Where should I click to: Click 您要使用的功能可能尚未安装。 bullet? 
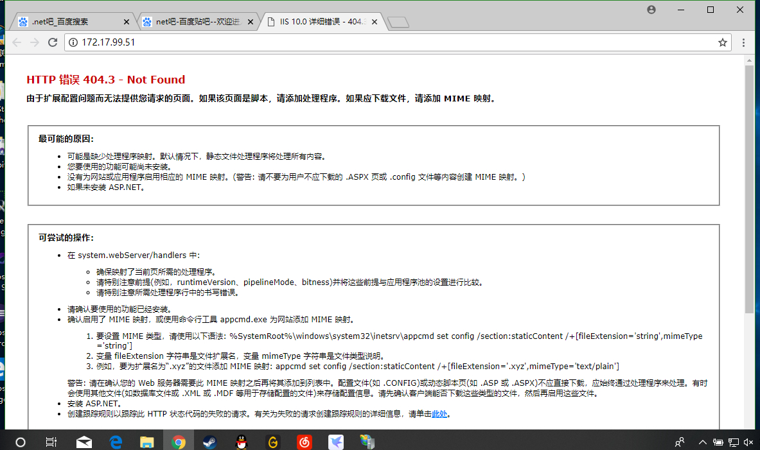pyautogui.click(x=119, y=167)
